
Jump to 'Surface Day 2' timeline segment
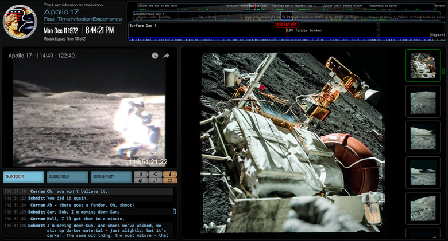pos(283,6)
